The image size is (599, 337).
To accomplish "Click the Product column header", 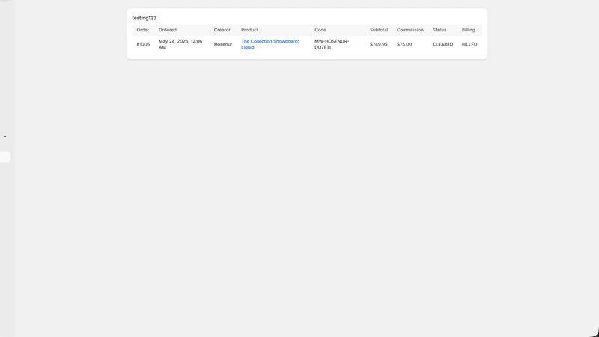I will [249, 30].
